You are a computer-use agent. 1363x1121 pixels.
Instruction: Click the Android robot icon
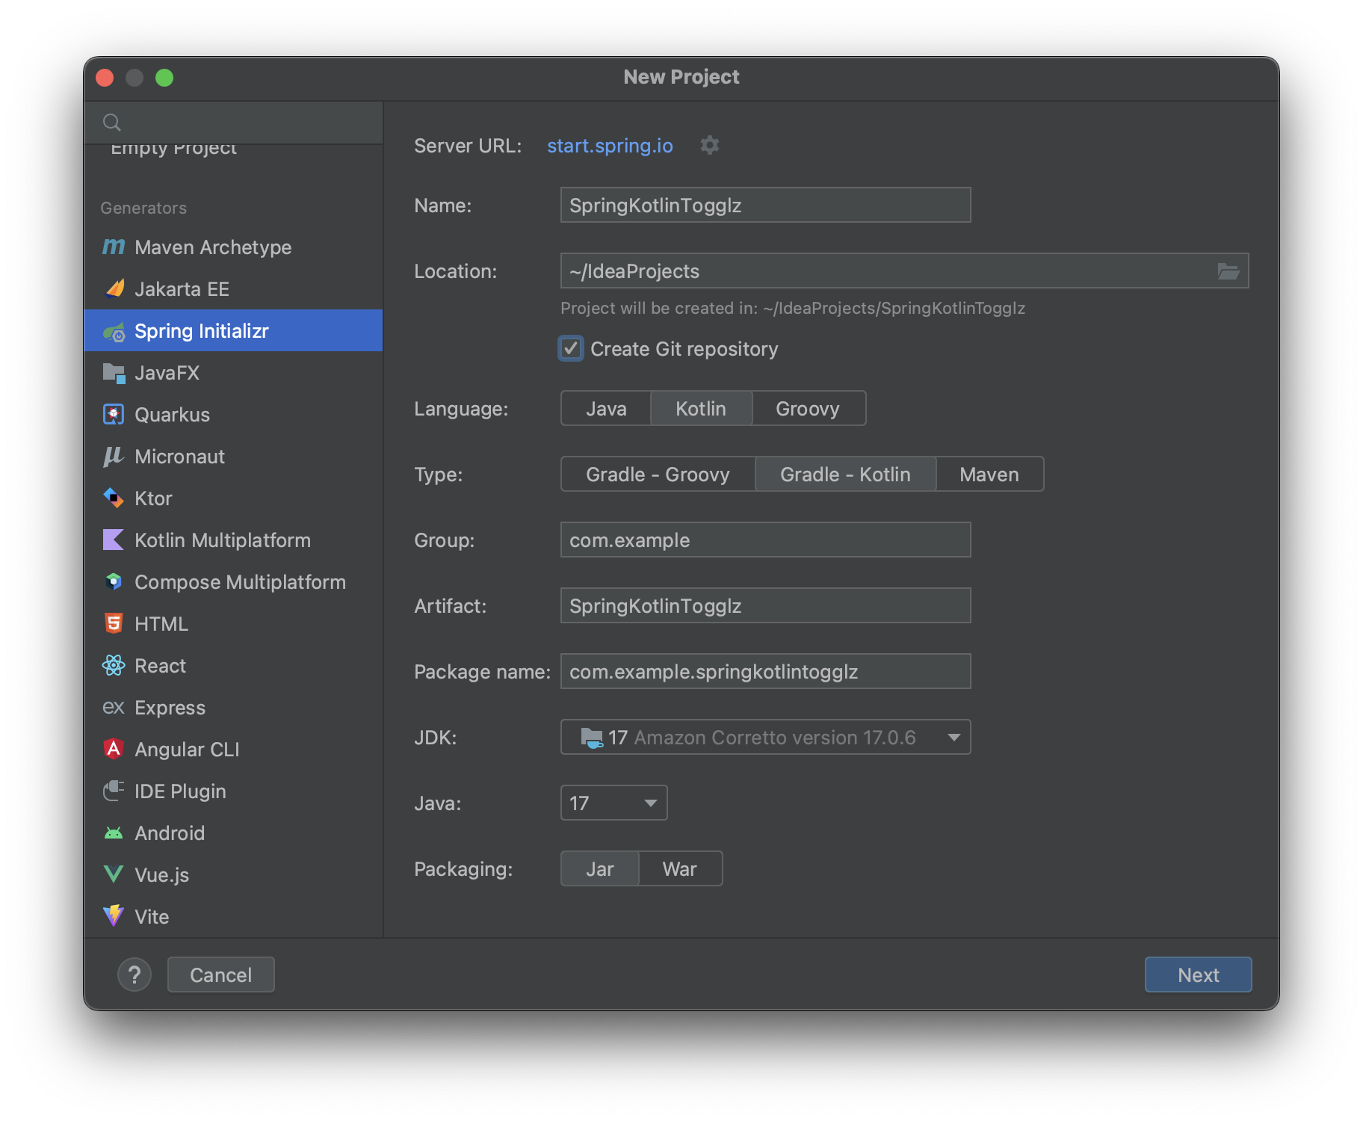click(x=114, y=833)
